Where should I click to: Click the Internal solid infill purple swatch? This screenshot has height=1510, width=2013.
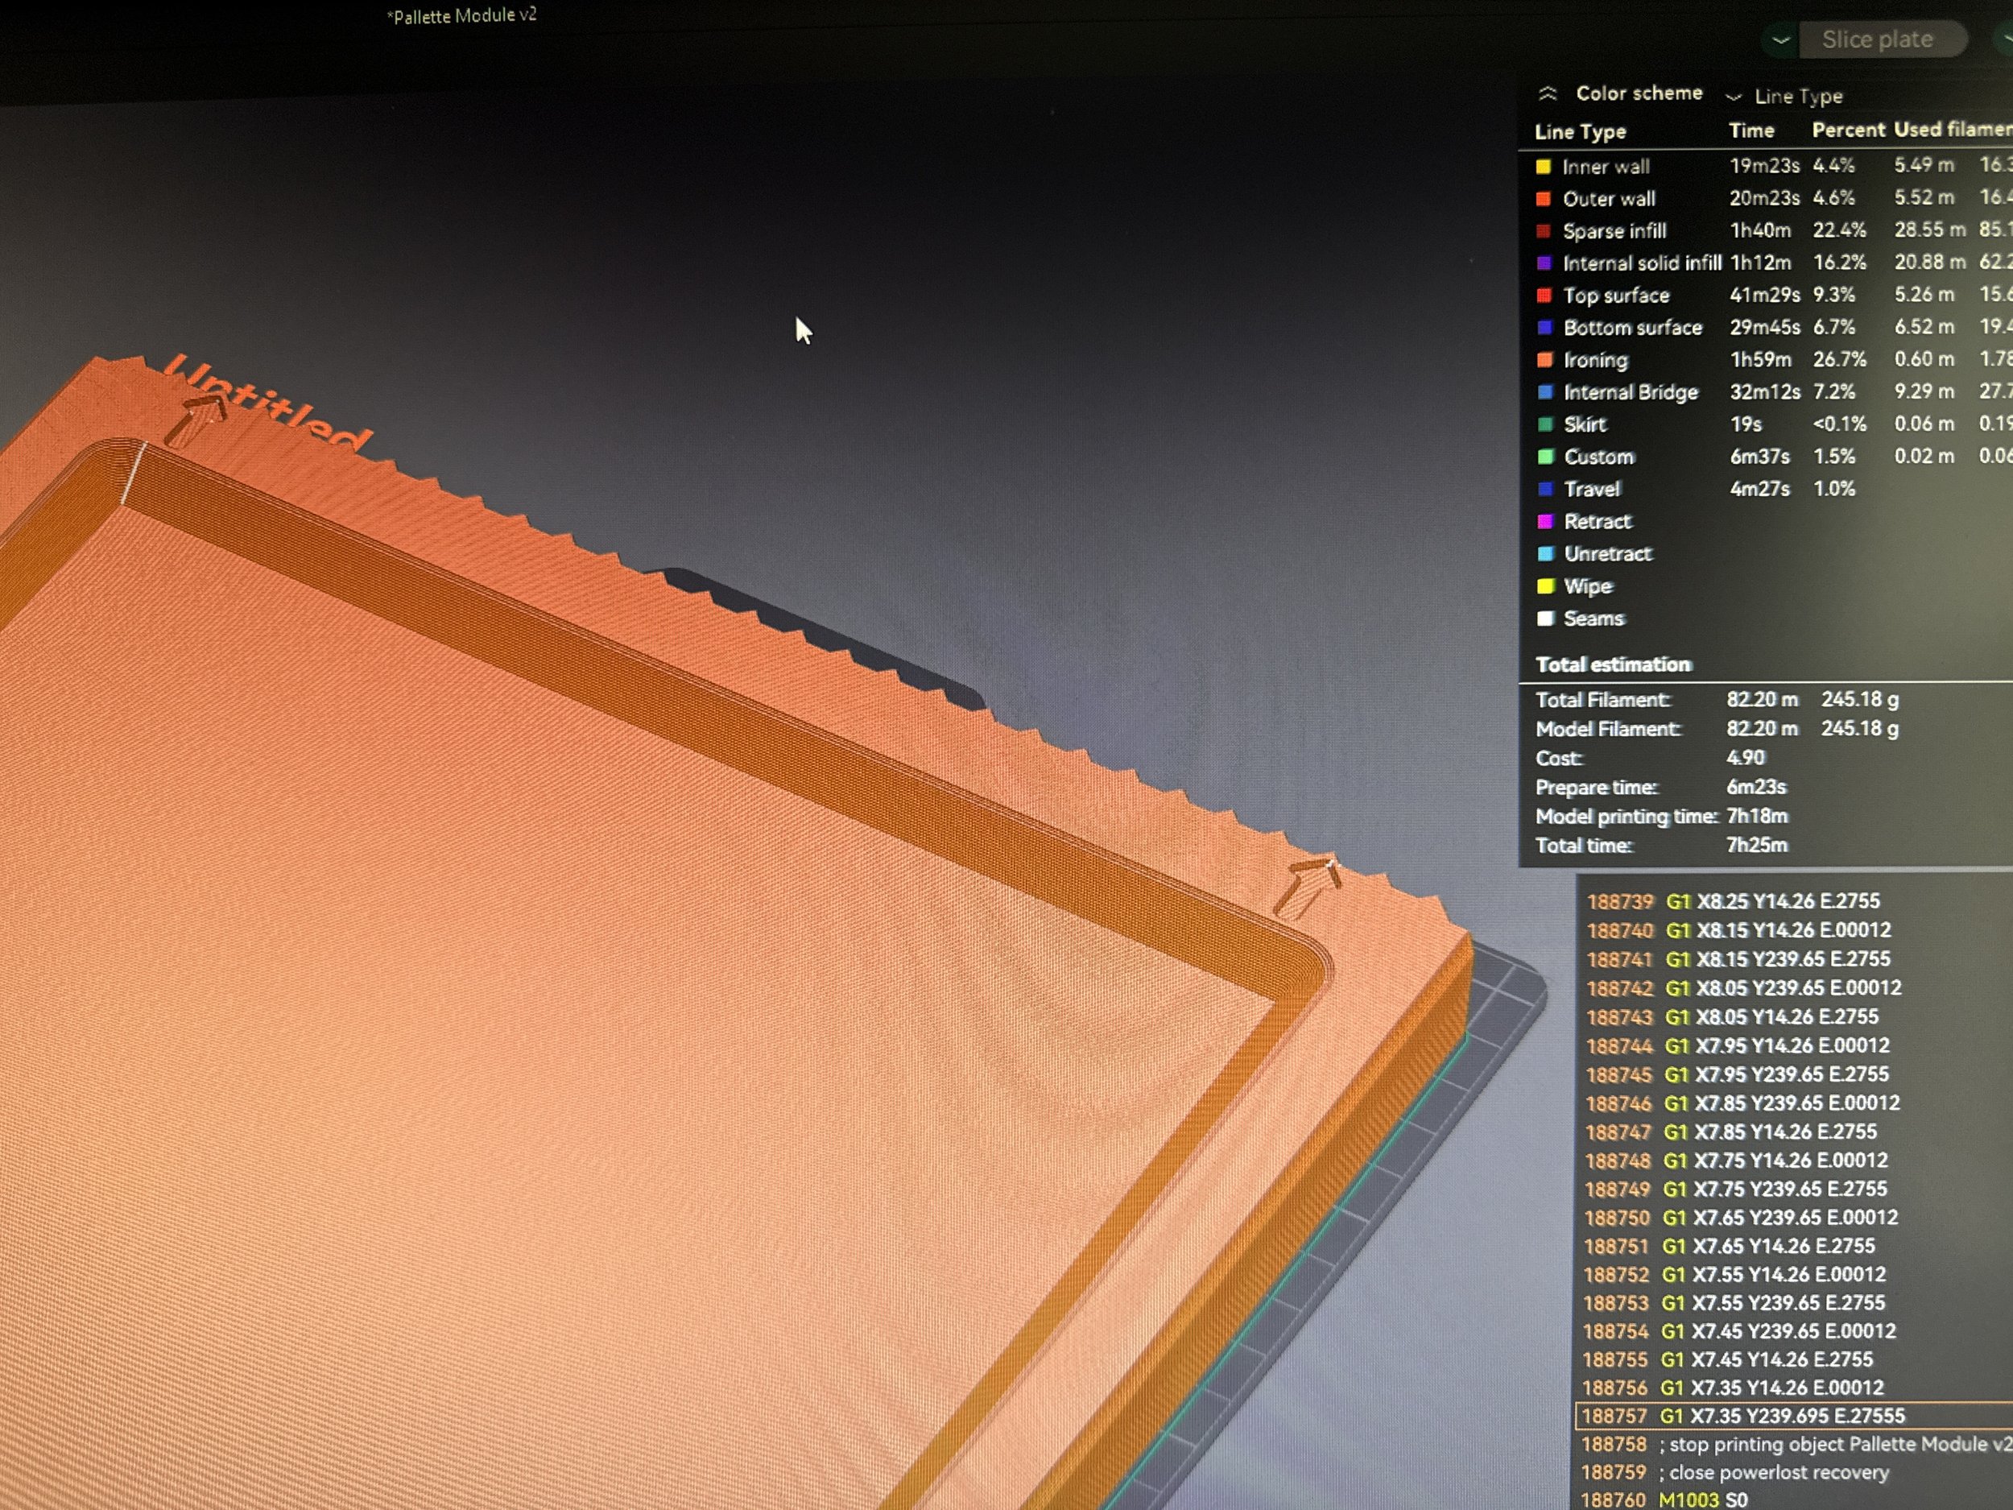(1544, 264)
